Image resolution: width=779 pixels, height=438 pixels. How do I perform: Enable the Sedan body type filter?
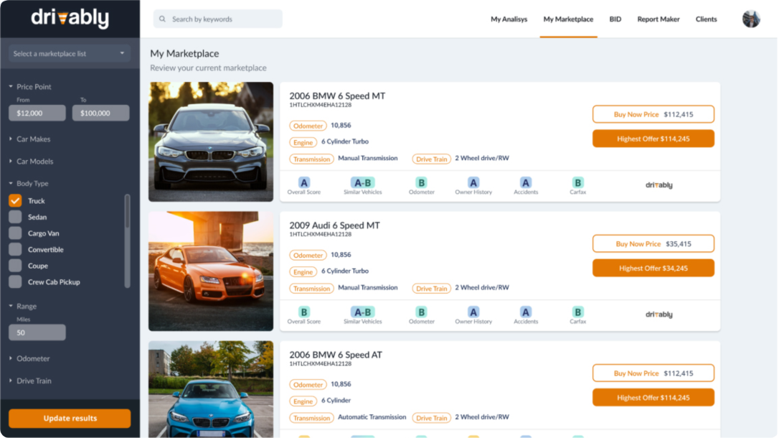[x=15, y=217]
